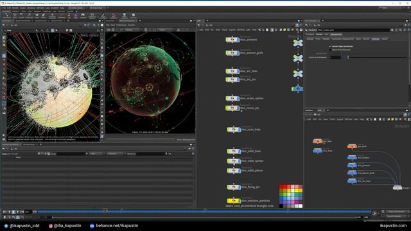
Task: Select the shor_ocean_sprites node icon
Action: coord(232,98)
